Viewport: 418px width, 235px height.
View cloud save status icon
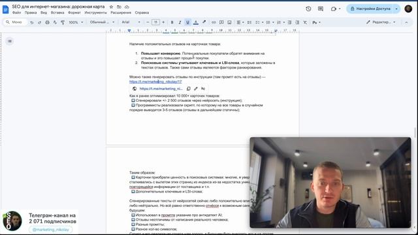pyautogui.click(x=127, y=7)
